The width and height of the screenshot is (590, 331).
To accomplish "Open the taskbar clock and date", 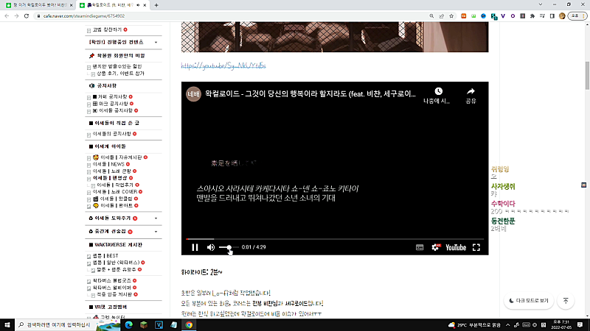I will click(561, 325).
